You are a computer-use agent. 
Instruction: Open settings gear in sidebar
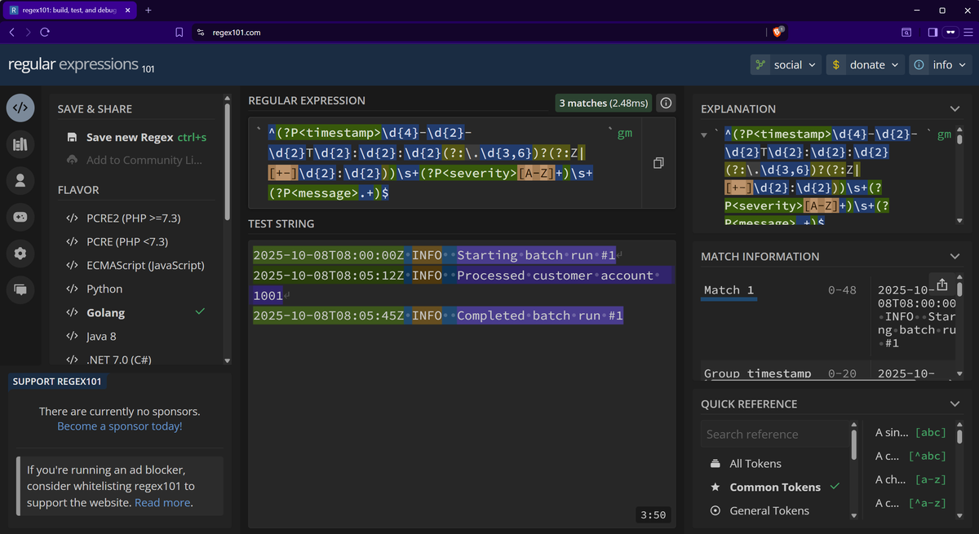pyautogui.click(x=20, y=253)
